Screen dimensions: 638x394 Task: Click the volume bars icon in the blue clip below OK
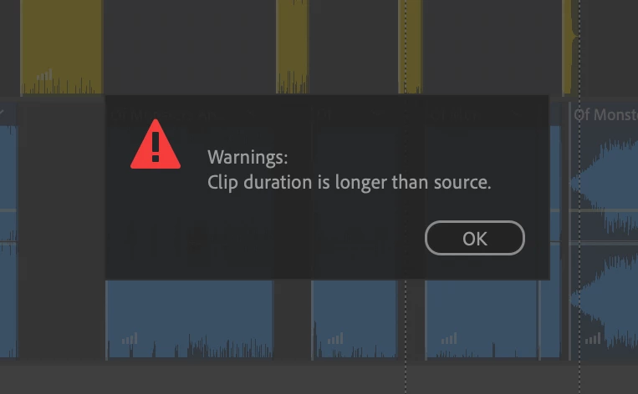[x=450, y=338]
